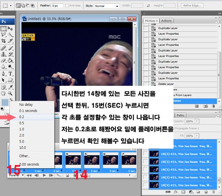Select the Hand tool
Viewport: 222px width, 196px height.
[3, 93]
